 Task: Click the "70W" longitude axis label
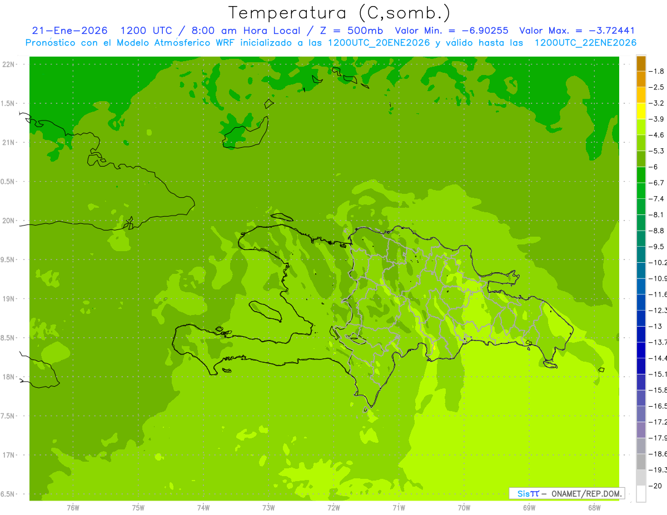[464, 507]
